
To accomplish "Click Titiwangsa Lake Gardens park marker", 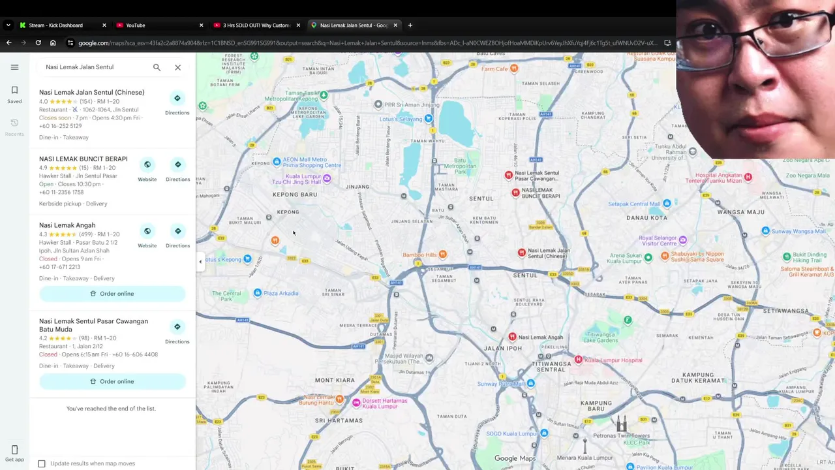I will pos(628,320).
